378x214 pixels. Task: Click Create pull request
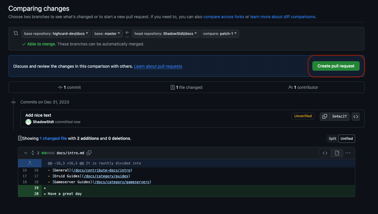(336, 66)
